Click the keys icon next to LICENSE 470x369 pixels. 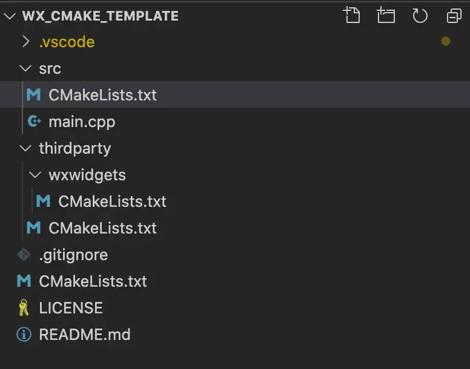click(24, 308)
